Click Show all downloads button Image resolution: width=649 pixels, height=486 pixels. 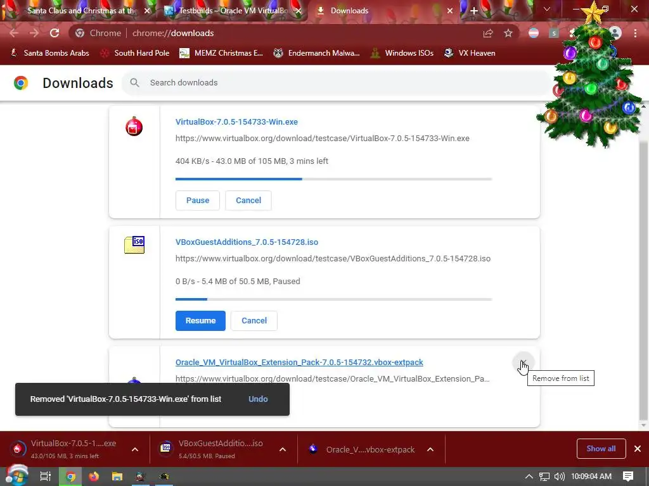point(601,449)
